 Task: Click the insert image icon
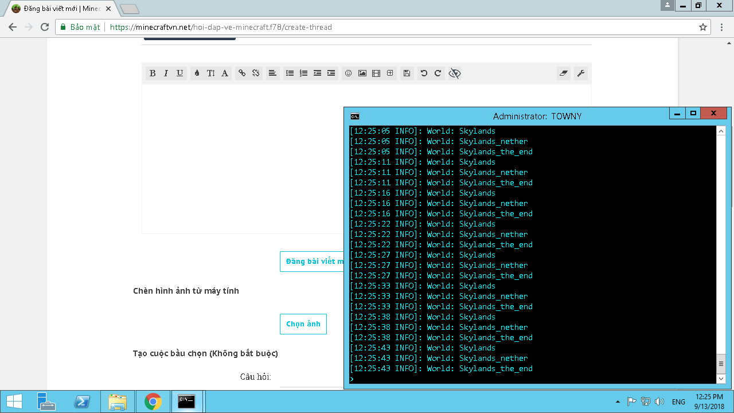[x=362, y=73]
